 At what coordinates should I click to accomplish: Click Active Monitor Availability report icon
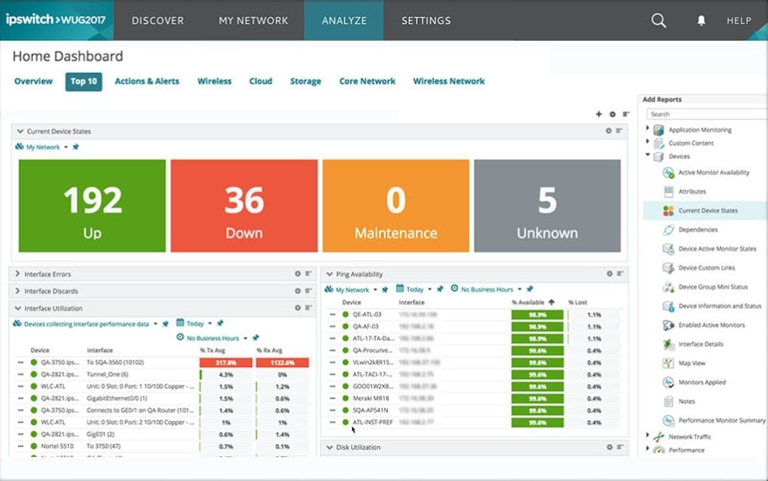pyautogui.click(x=668, y=173)
